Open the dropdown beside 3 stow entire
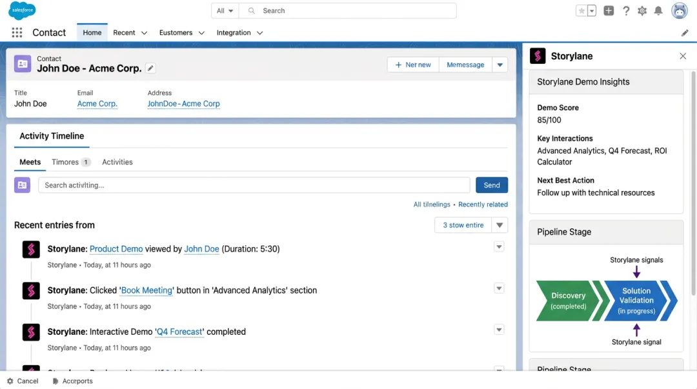The width and height of the screenshot is (697, 389). tap(500, 225)
